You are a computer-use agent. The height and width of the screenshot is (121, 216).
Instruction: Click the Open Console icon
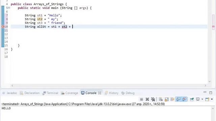pos(207,99)
